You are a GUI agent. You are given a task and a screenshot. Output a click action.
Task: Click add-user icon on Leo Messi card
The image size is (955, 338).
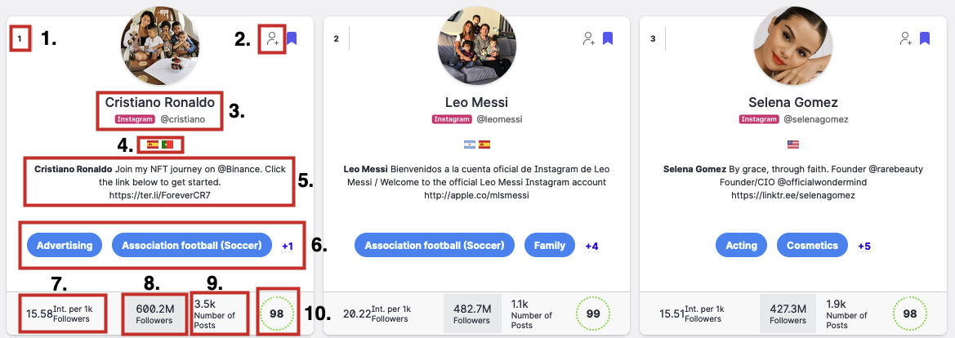point(588,38)
